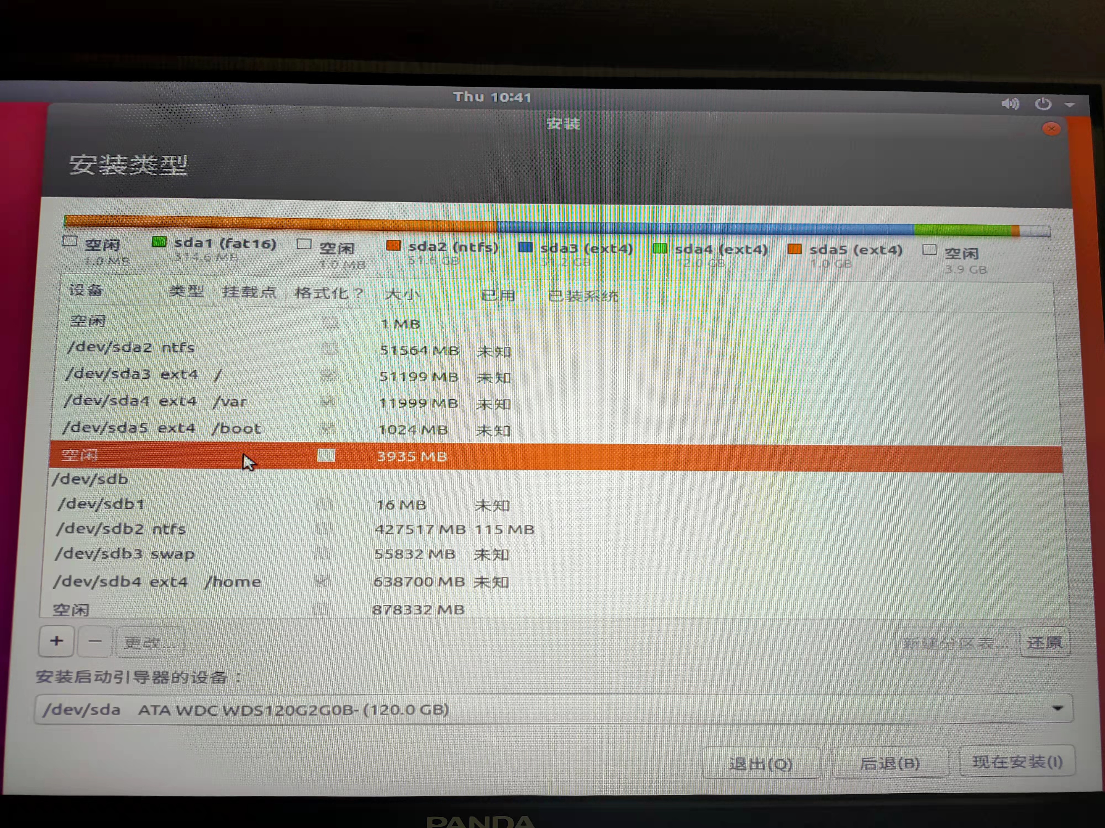Select the /dev/sdb device tree row

pyautogui.click(x=90, y=479)
